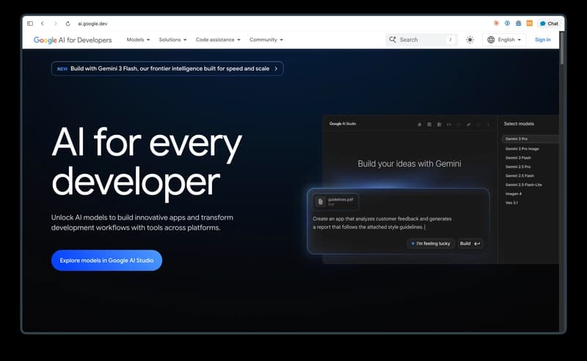Click the Build button
The image size is (587, 361).
click(470, 244)
